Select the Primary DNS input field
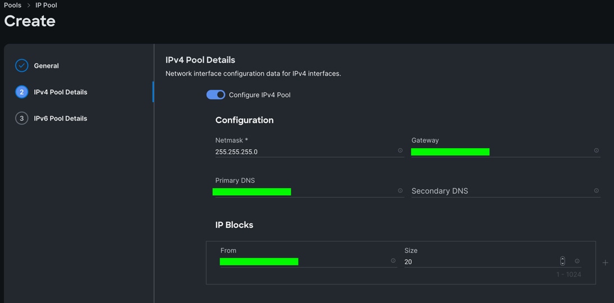614x303 pixels. [303, 192]
